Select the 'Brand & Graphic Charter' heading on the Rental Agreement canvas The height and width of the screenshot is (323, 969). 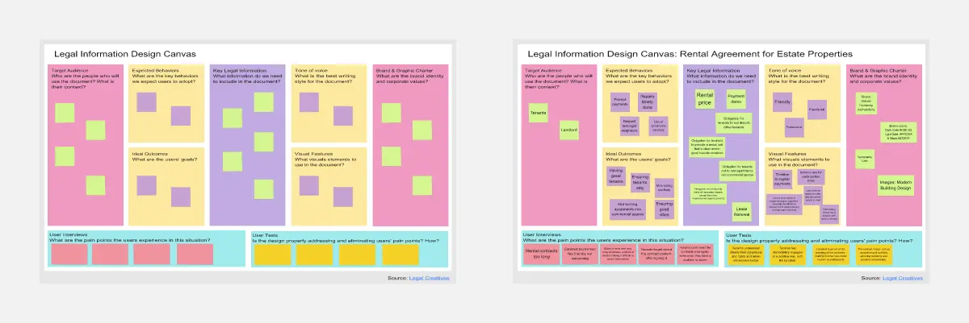point(879,70)
